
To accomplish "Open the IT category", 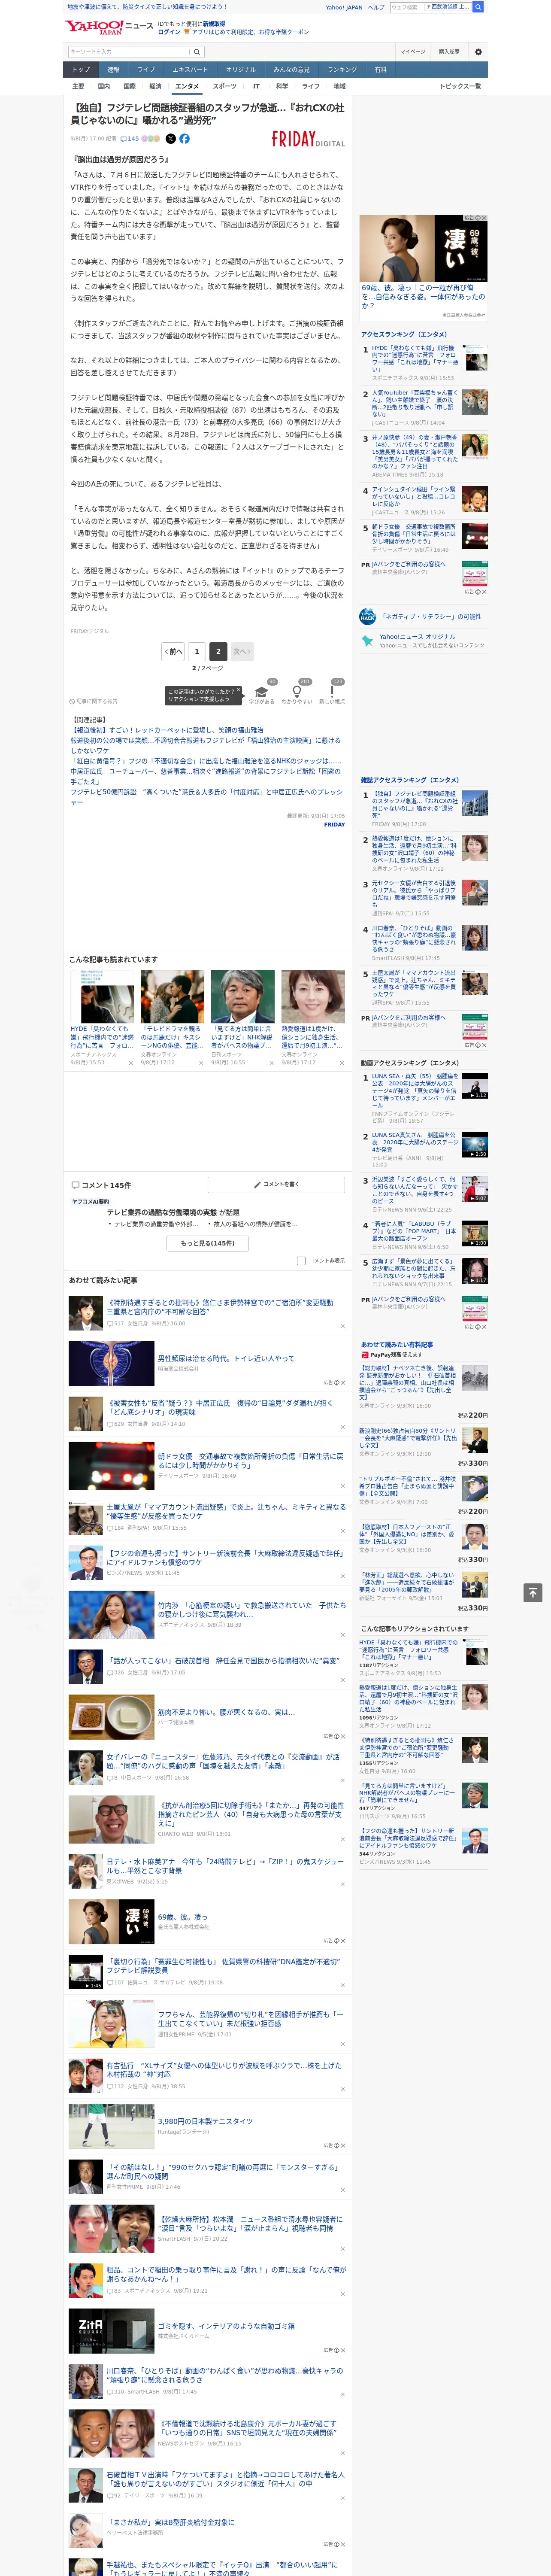I will coord(256,86).
